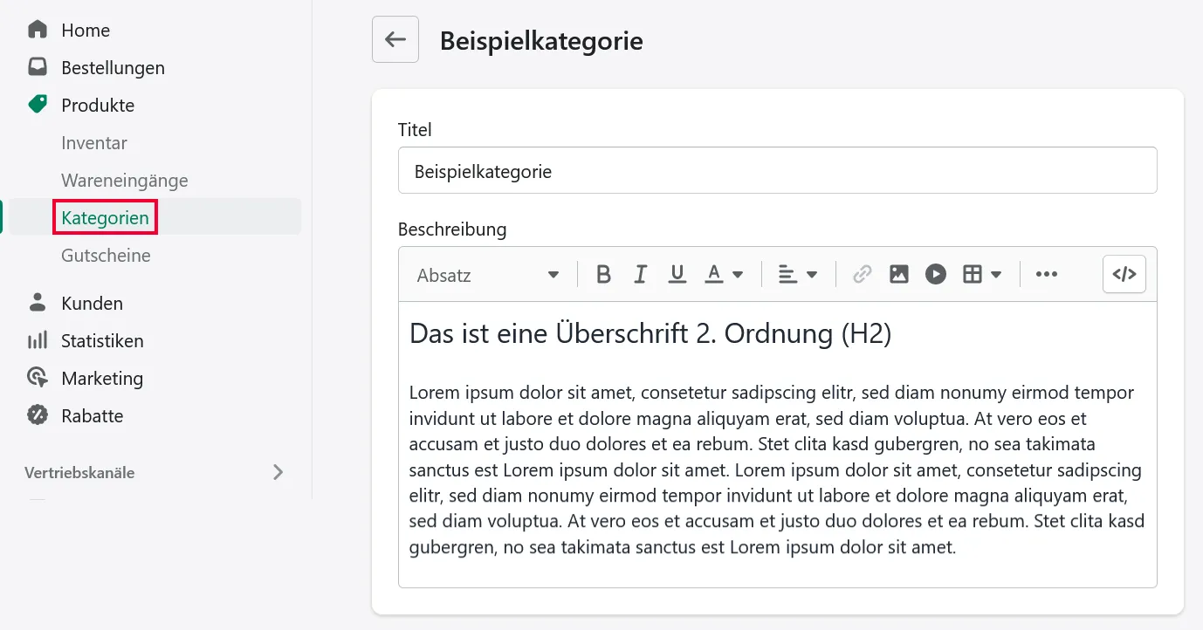Toggle bold formatting in editor
Viewport: 1203px width, 630px height.
click(x=603, y=275)
